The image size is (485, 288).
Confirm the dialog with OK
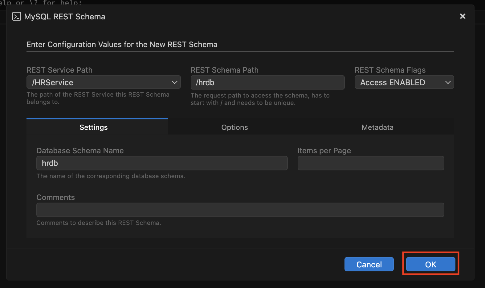[x=430, y=265]
